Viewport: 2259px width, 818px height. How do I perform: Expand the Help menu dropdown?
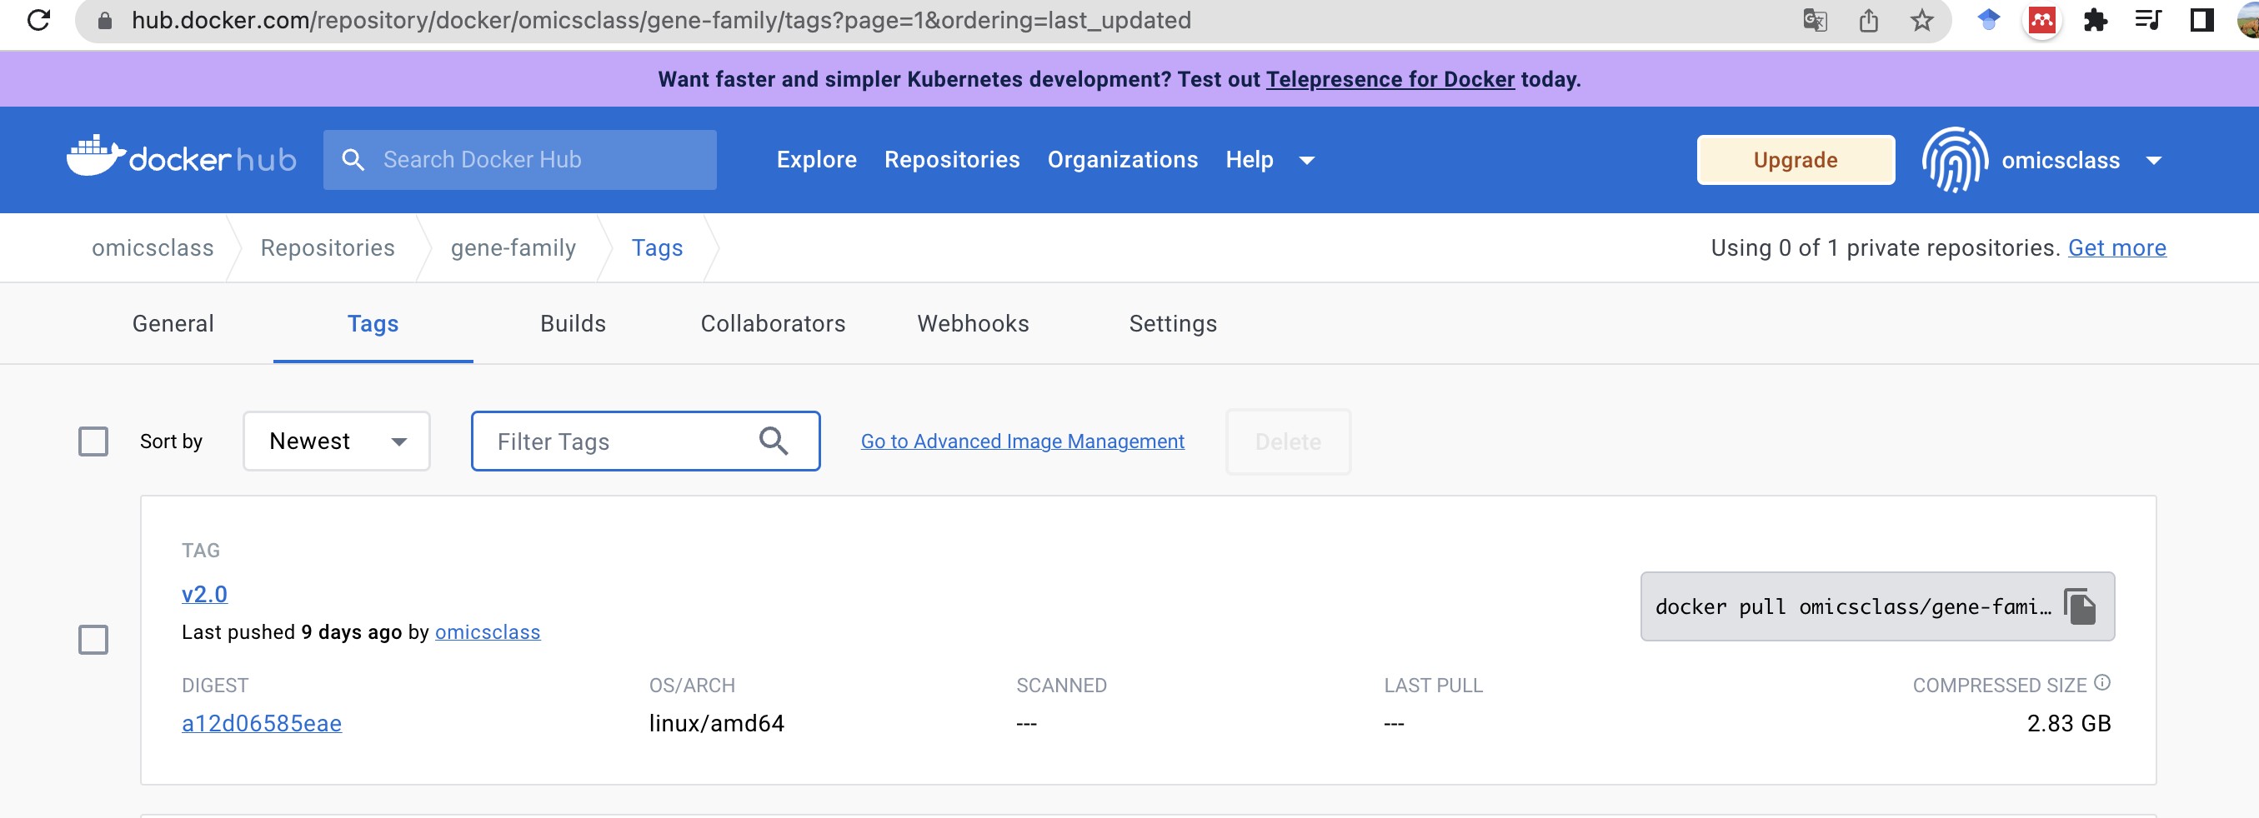1305,161
